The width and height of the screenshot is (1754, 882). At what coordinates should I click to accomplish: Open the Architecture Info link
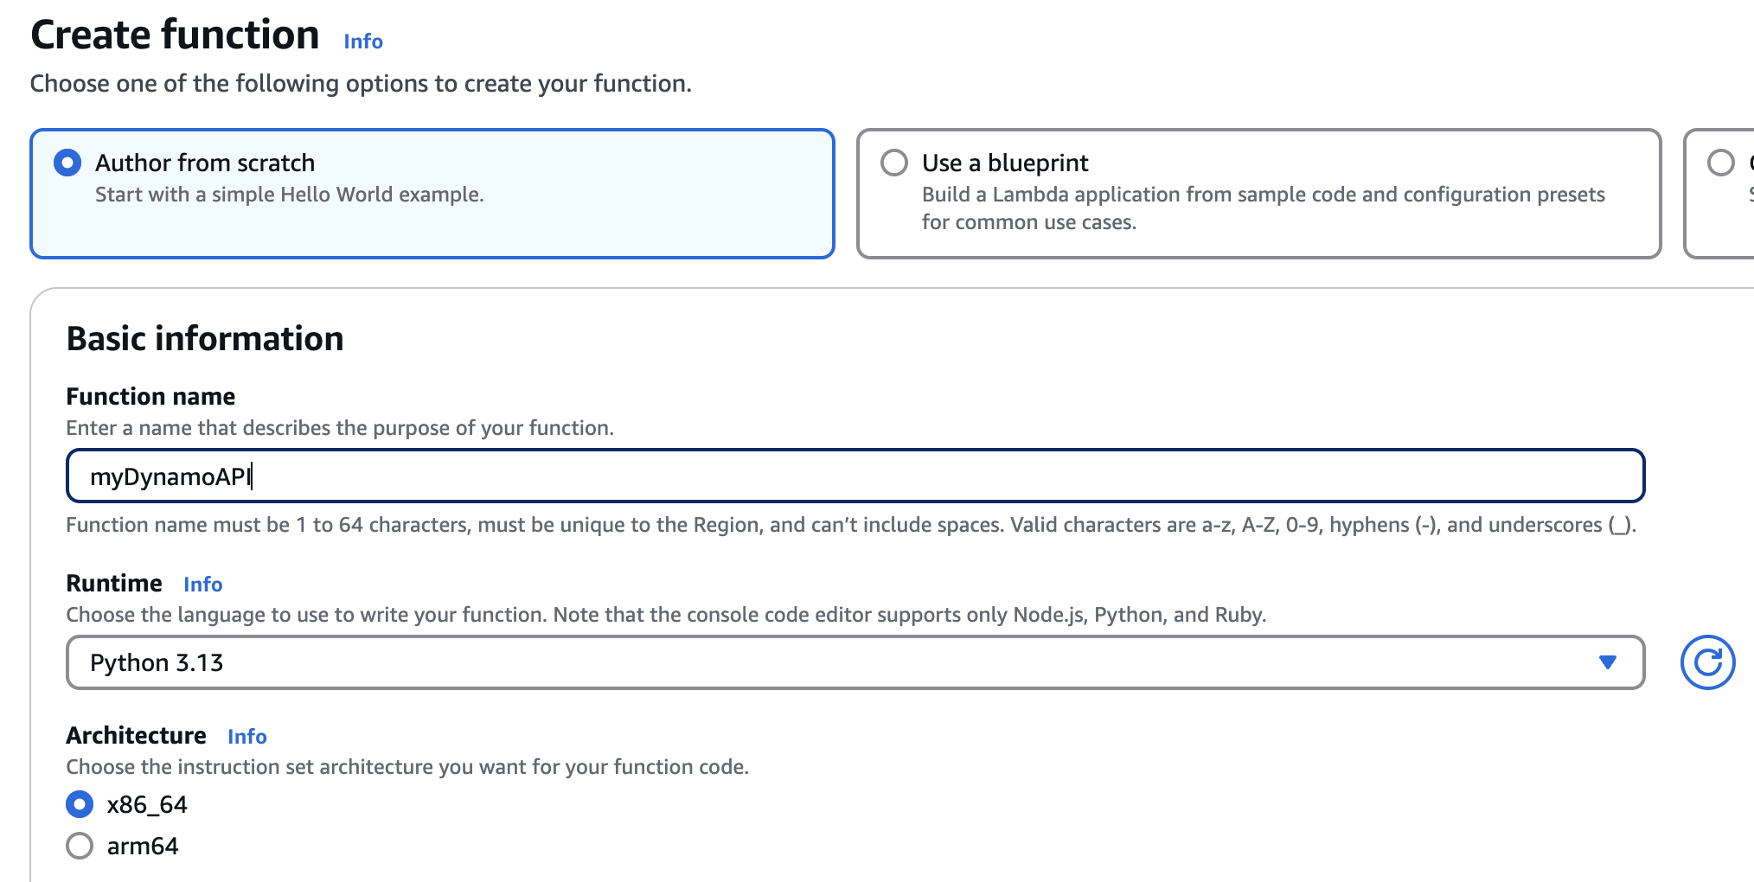click(x=246, y=736)
